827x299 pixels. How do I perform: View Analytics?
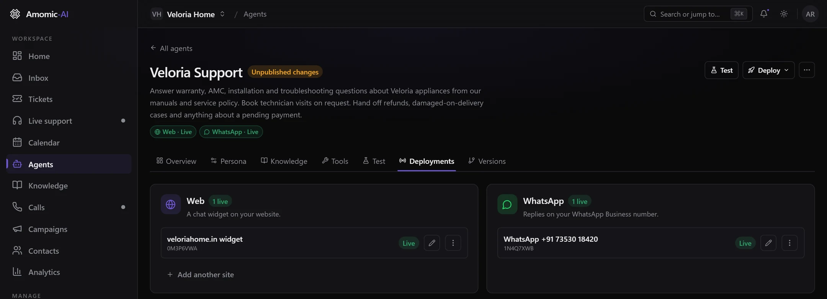(x=69, y=272)
